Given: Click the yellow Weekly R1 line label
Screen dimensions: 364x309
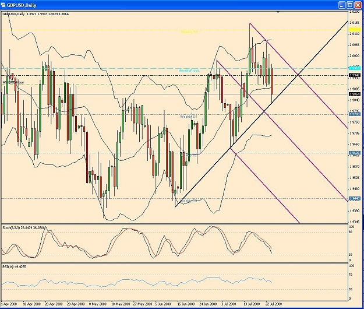Looking at the screenshot, I should click(x=189, y=32).
